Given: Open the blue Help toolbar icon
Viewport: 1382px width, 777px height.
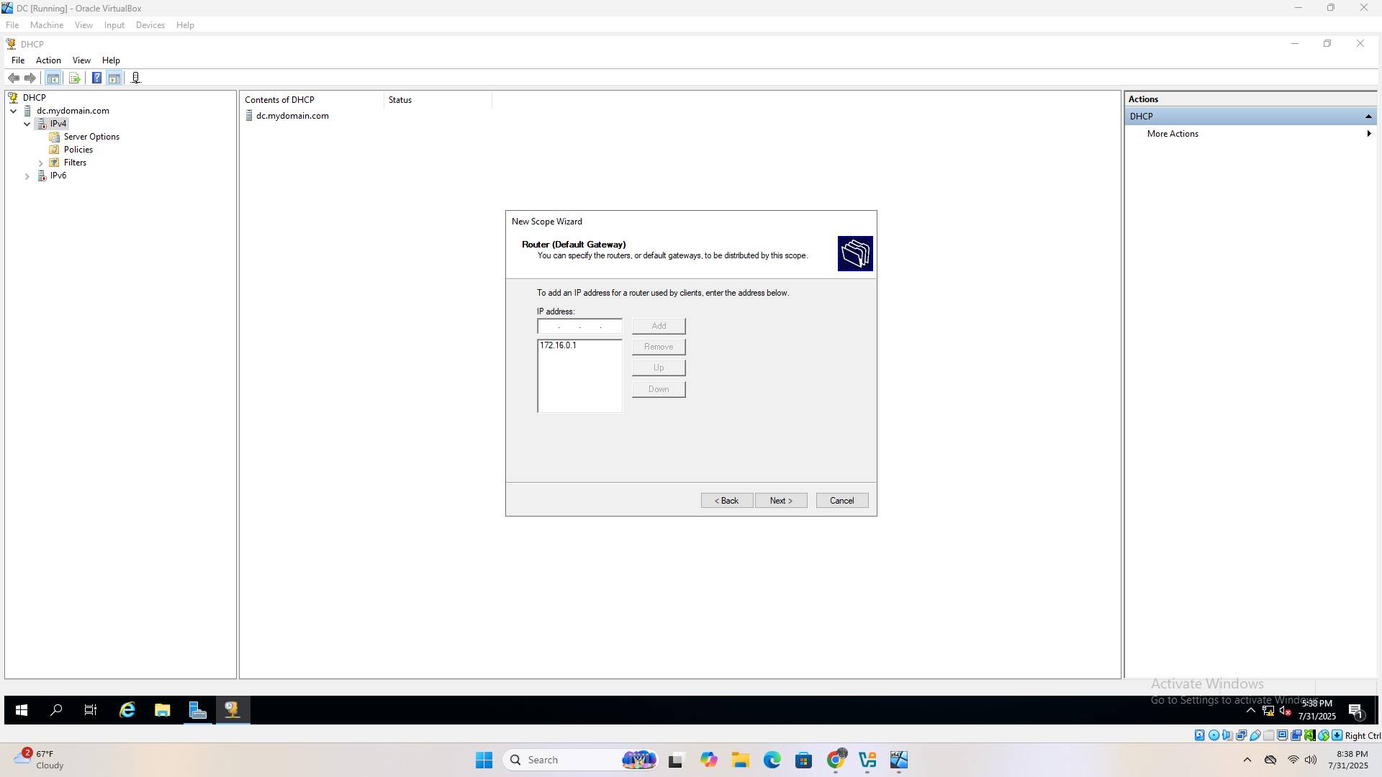Looking at the screenshot, I should pyautogui.click(x=96, y=78).
